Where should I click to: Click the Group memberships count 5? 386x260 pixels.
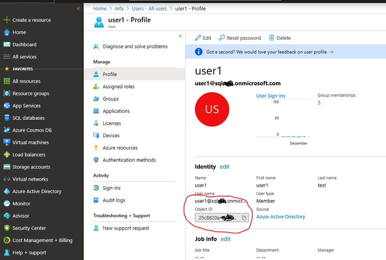point(319,103)
